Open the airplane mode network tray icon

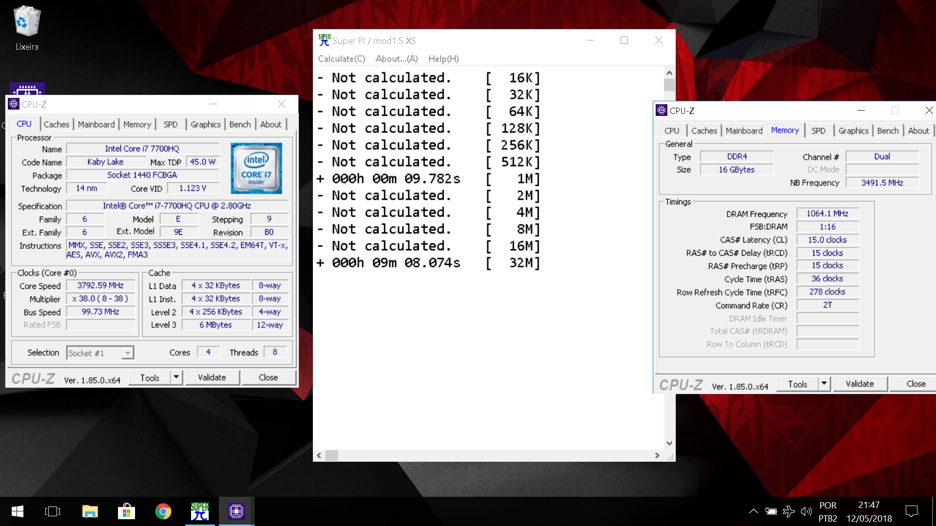pos(788,511)
